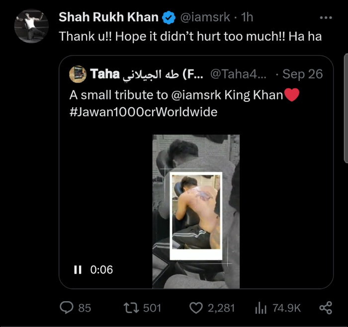Open the #Jawan1000crWorldwide hashtag
The height and width of the screenshot is (327, 348).
143,112
